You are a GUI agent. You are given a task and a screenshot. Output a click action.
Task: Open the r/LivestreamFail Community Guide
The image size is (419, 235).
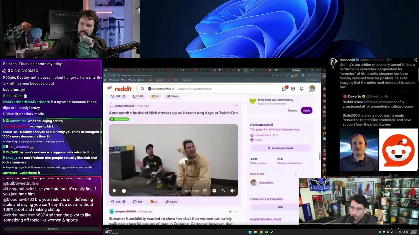pos(280,148)
